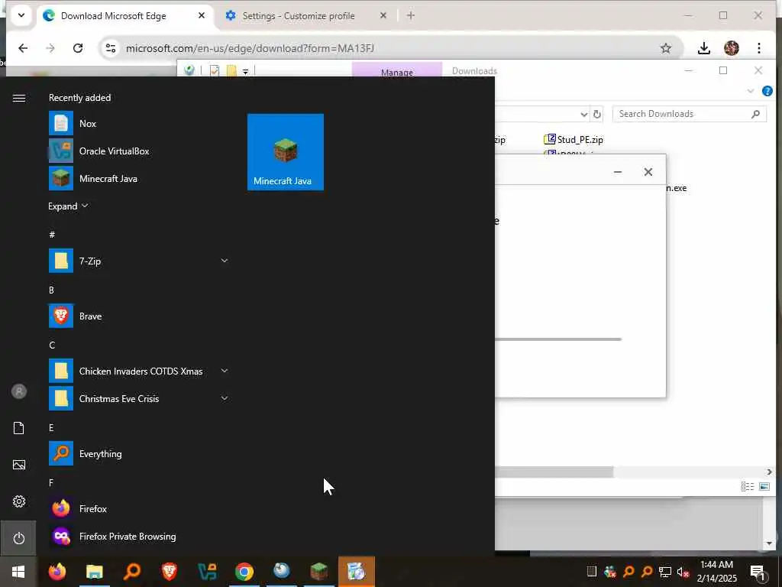The height and width of the screenshot is (587, 782).
Task: Expand Christmas Eve Crisis chevron
Action: [225, 398]
